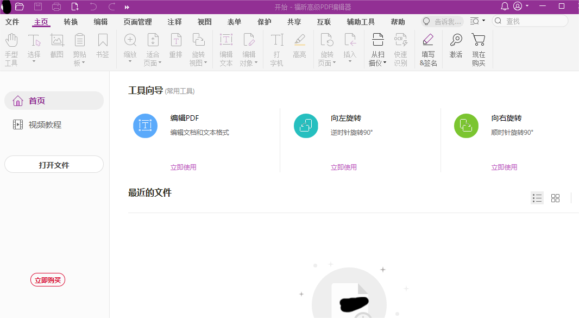Run Quick Recognize (快速识别) OCR

(400, 48)
